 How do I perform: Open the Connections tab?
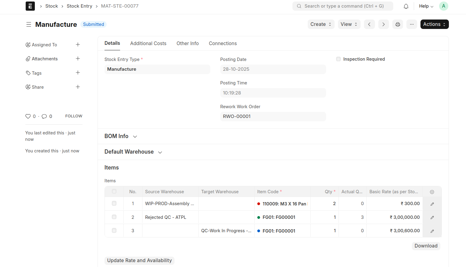[x=222, y=44]
